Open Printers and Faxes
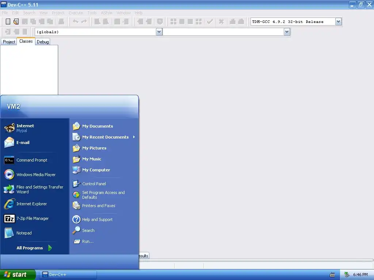374x280 pixels. point(104,206)
